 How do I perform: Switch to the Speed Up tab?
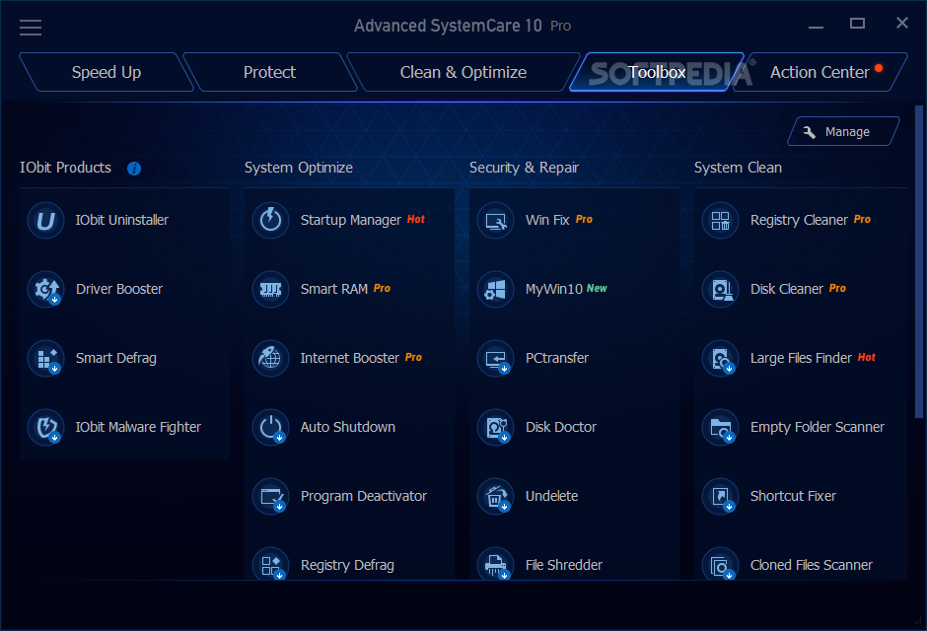click(x=107, y=72)
